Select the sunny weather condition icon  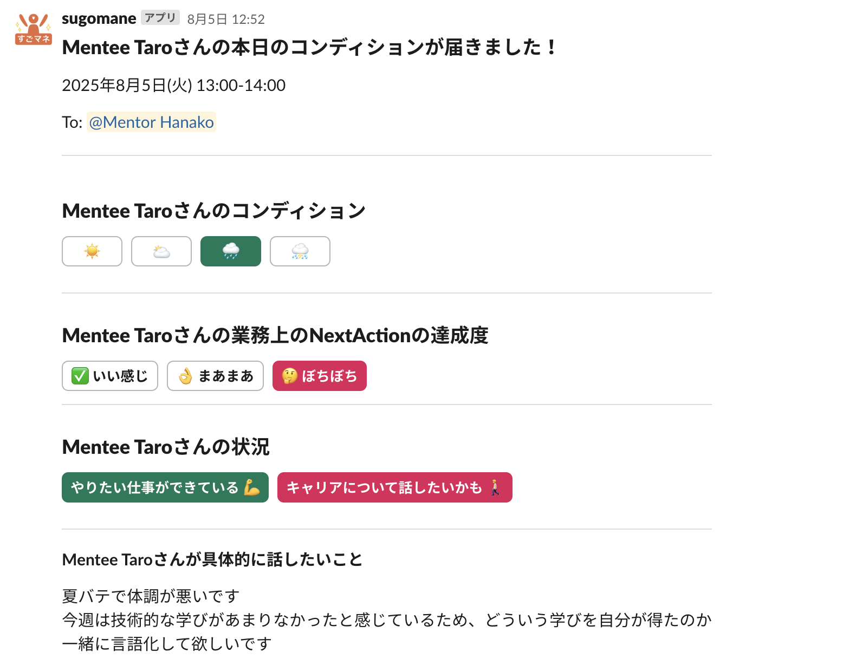pyautogui.click(x=92, y=251)
